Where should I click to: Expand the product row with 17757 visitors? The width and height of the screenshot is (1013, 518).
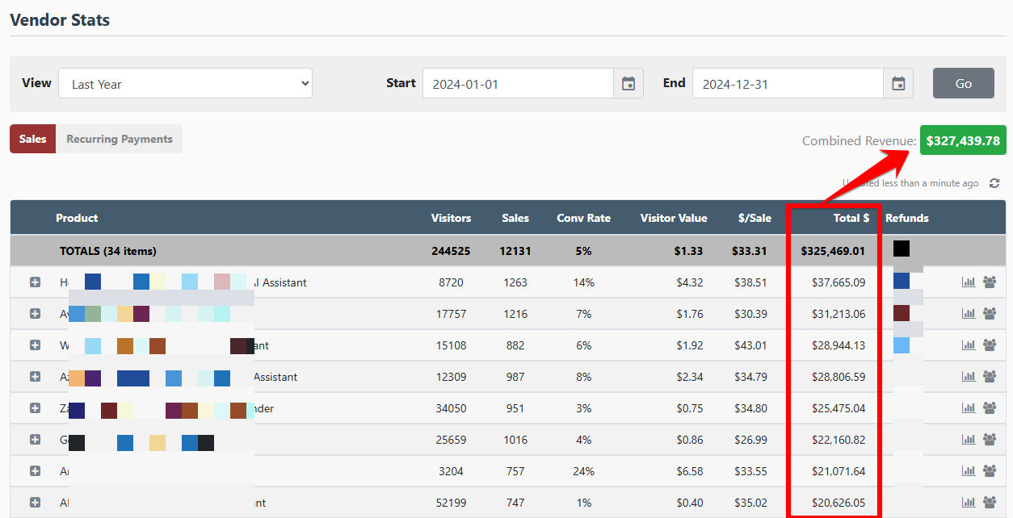click(35, 314)
